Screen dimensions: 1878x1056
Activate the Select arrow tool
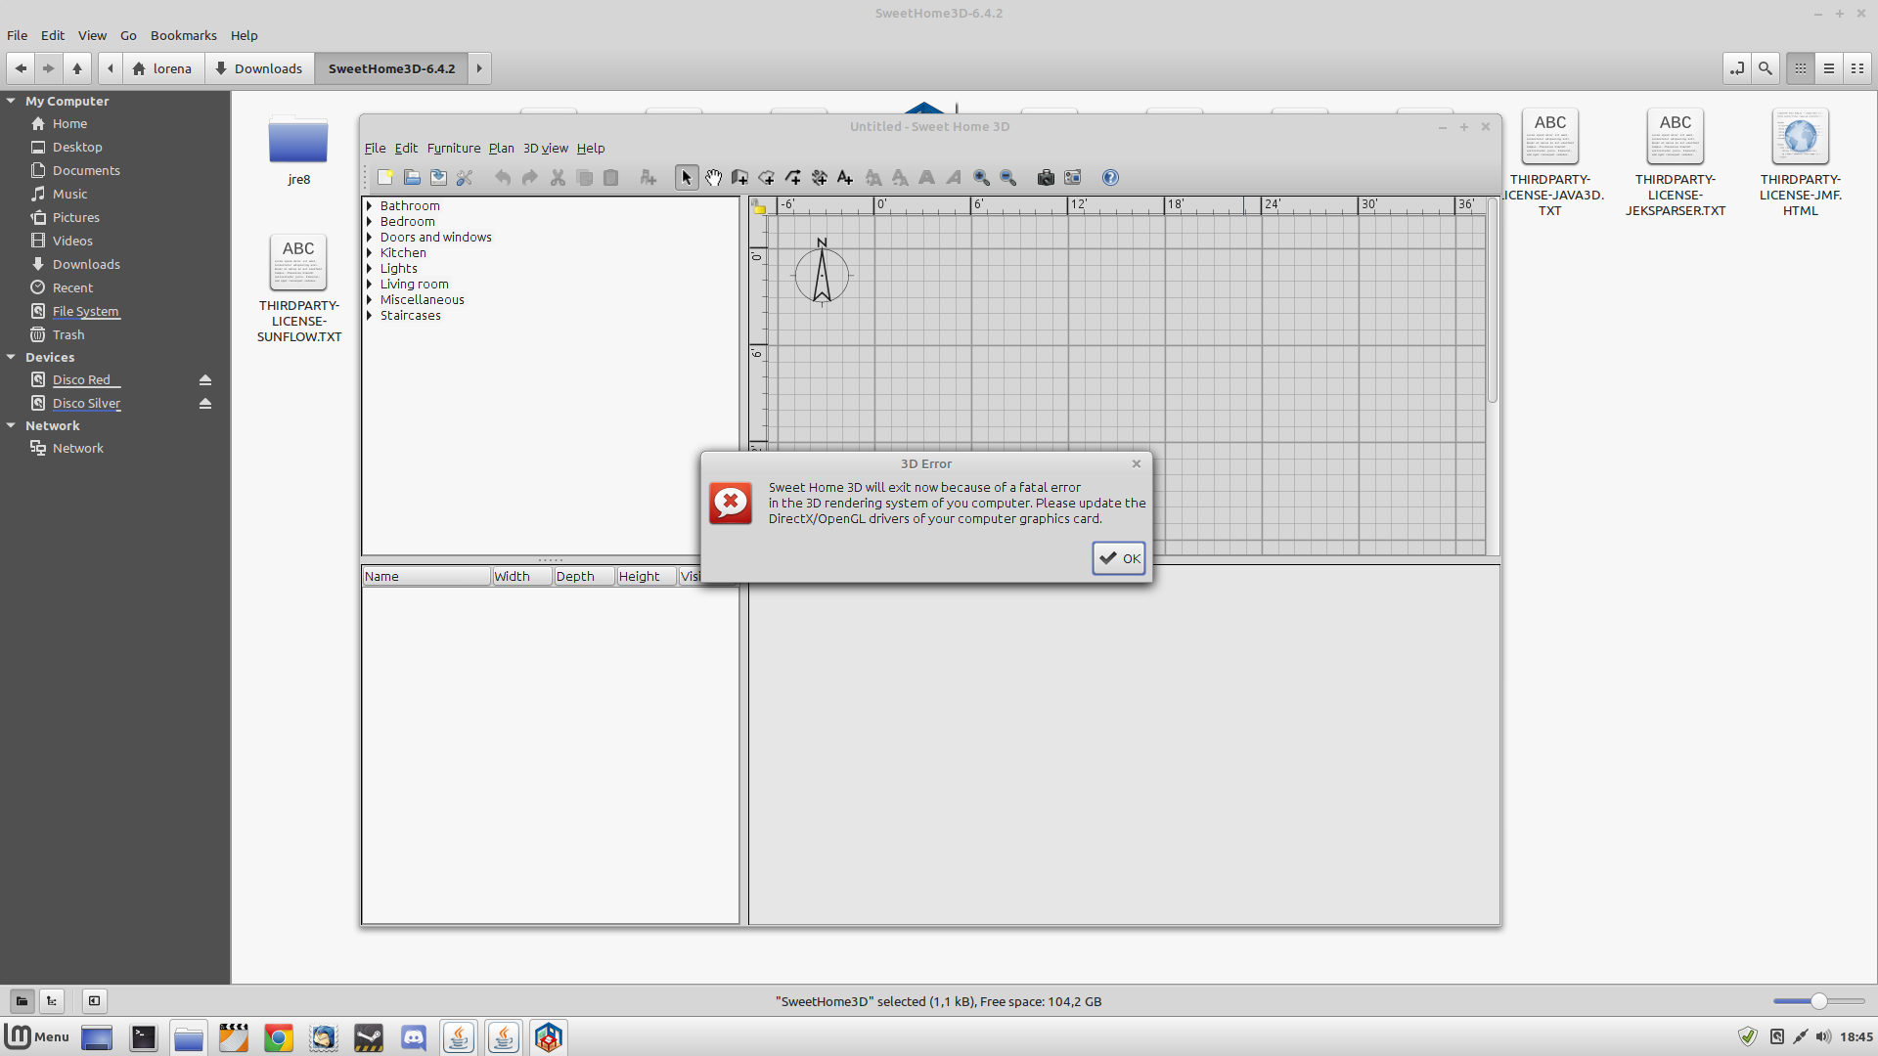tap(687, 177)
